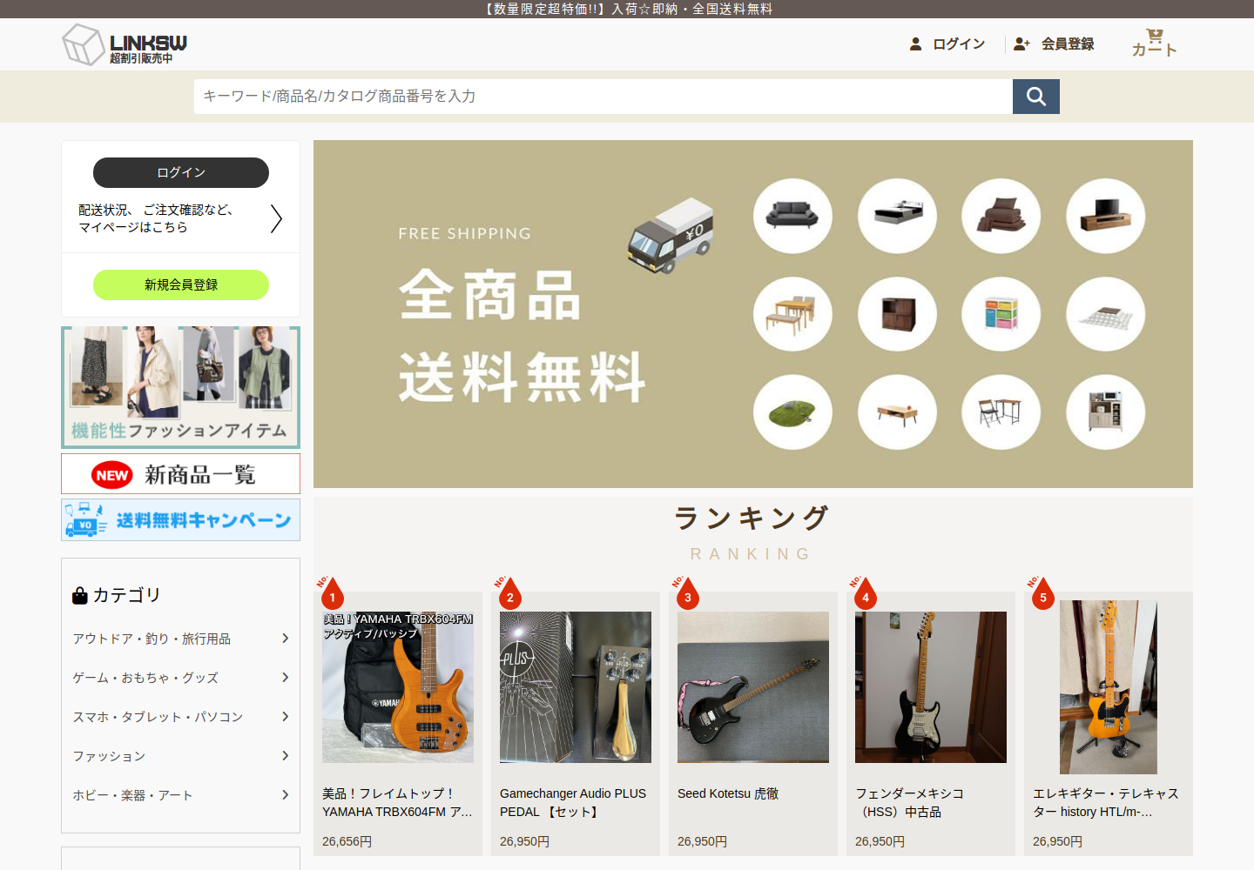Open フェンダーメキシコ guitar thumbnail
The height and width of the screenshot is (870, 1254).
pyautogui.click(x=931, y=687)
